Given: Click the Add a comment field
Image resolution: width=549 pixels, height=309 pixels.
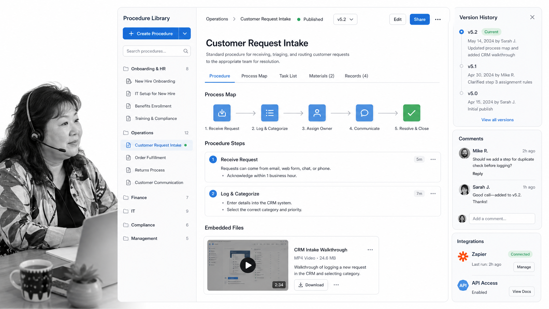Looking at the screenshot, I should (x=502, y=219).
